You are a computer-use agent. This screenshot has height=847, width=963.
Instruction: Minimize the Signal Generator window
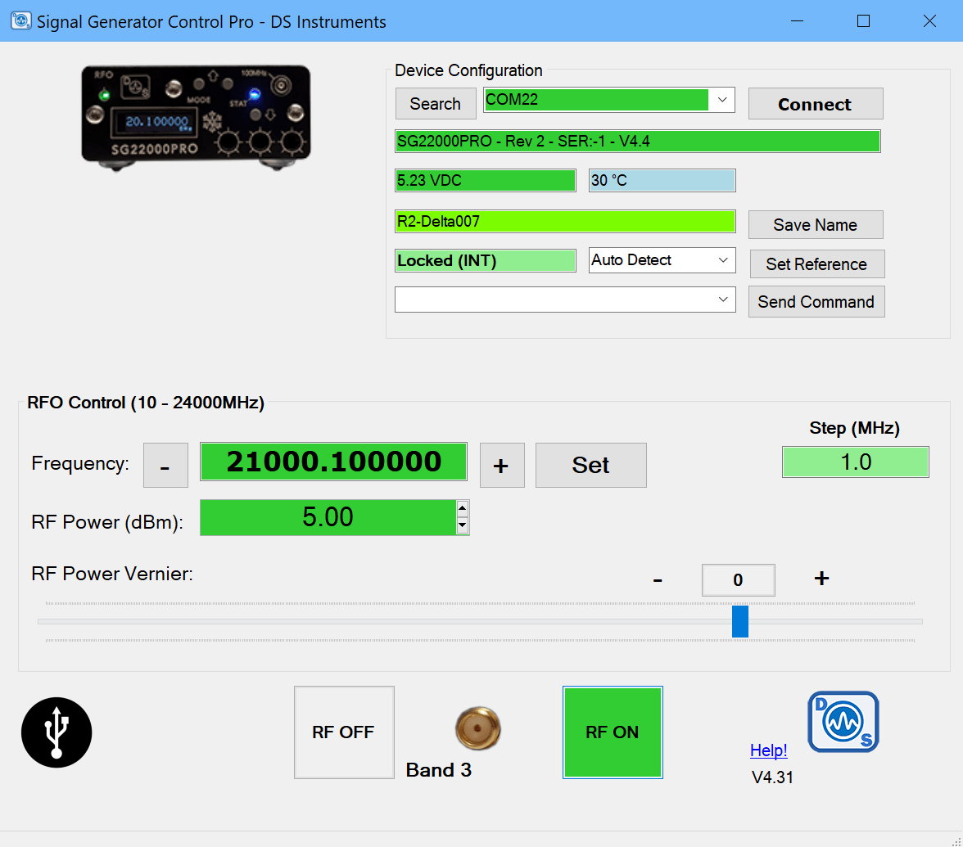point(798,21)
